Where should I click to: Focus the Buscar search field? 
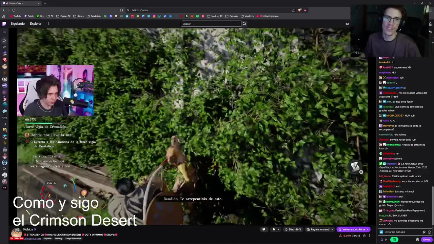click(x=211, y=24)
